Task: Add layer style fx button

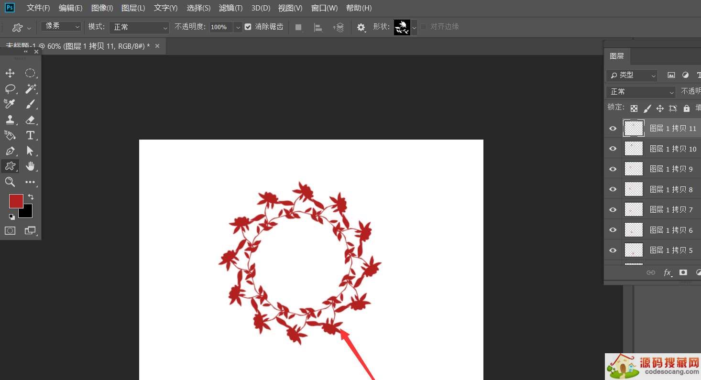Action: 668,272
